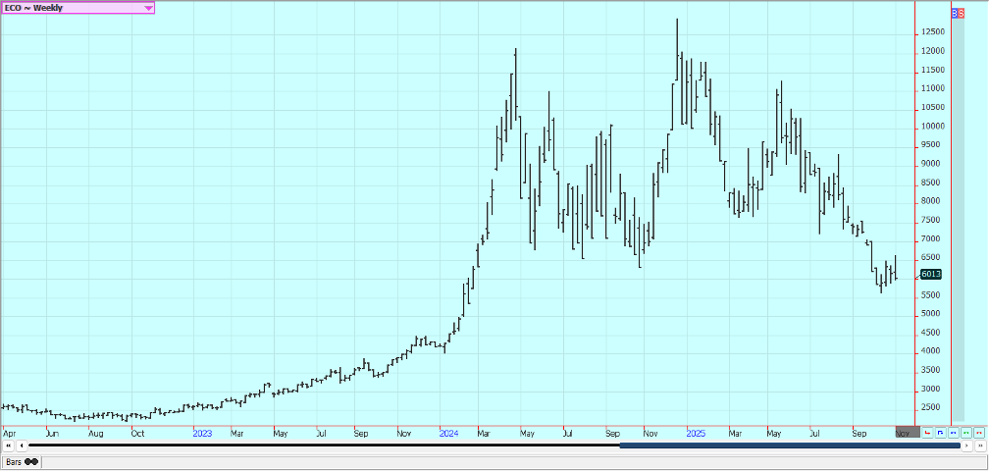Viewport: 989px width, 471px height.
Task: Click the 12500 price level on axis
Action: pos(932,32)
